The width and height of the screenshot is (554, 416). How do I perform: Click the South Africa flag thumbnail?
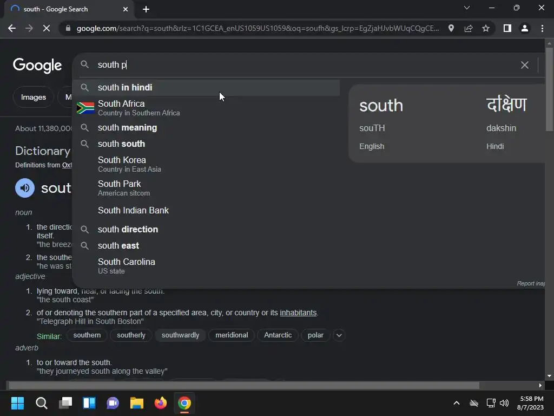click(x=85, y=108)
